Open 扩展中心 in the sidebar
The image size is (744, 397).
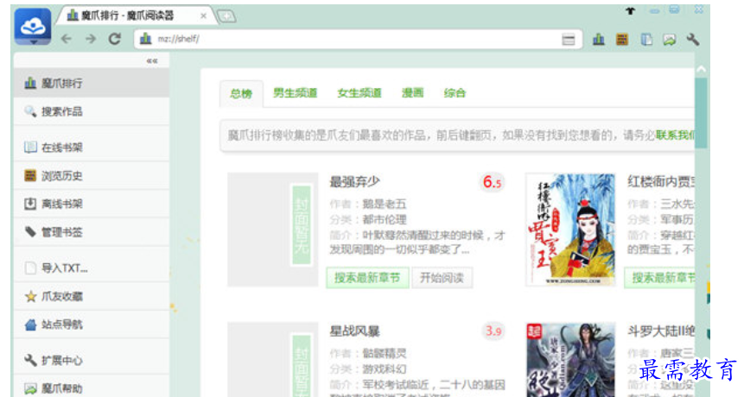(92, 360)
